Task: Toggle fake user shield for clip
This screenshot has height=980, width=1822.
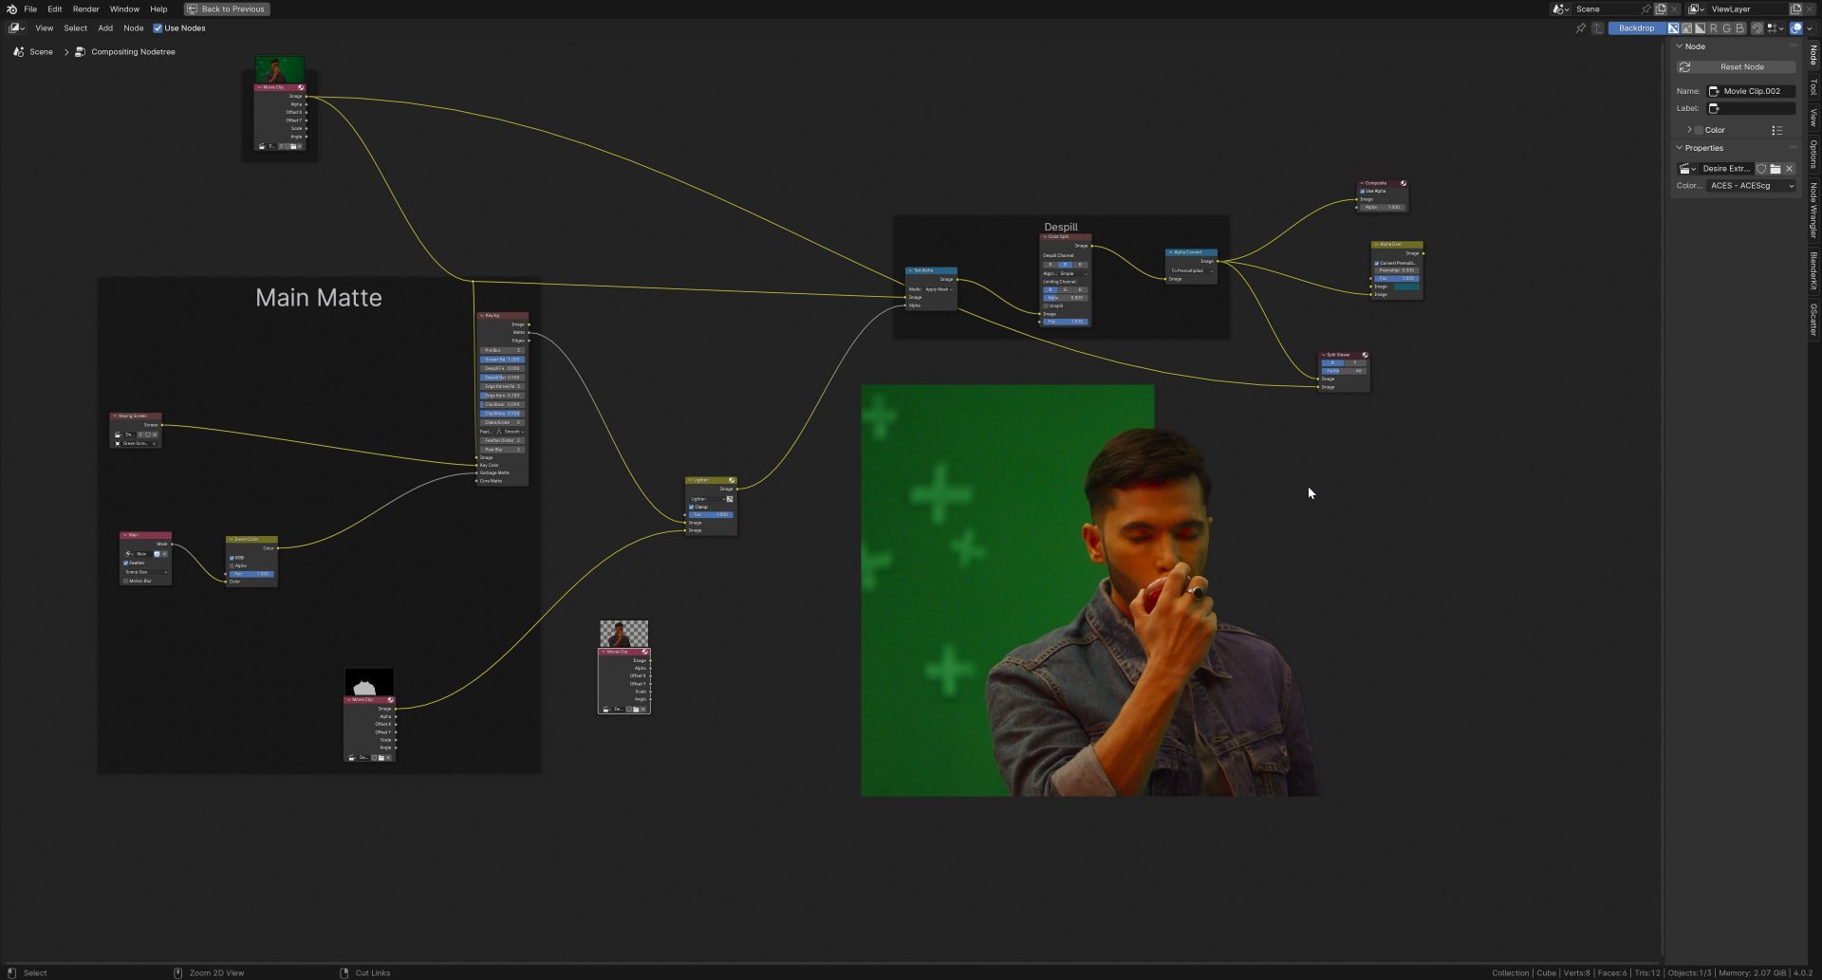Action: coord(1761,169)
